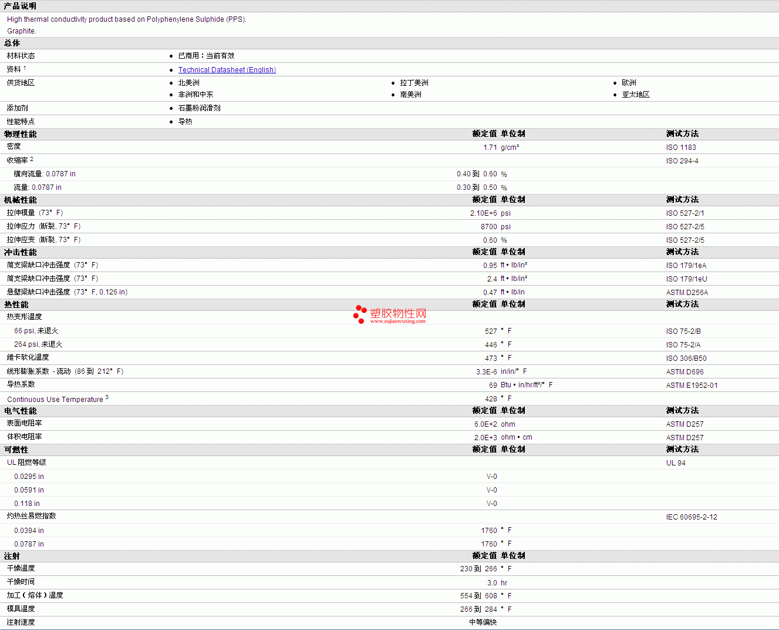Select the "北美洲" region entry

pos(189,83)
